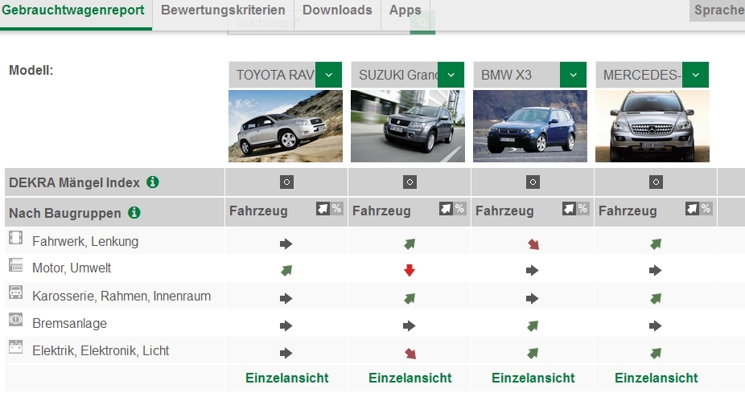
Task: Click Mercedes' green arrow for Elektrik row
Action: tap(656, 354)
